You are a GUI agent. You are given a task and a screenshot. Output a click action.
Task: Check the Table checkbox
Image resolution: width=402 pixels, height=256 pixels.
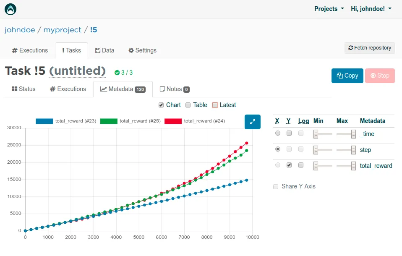[188, 105]
